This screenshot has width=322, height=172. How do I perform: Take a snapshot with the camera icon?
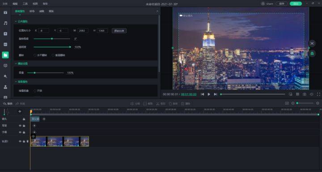[x=305, y=94]
